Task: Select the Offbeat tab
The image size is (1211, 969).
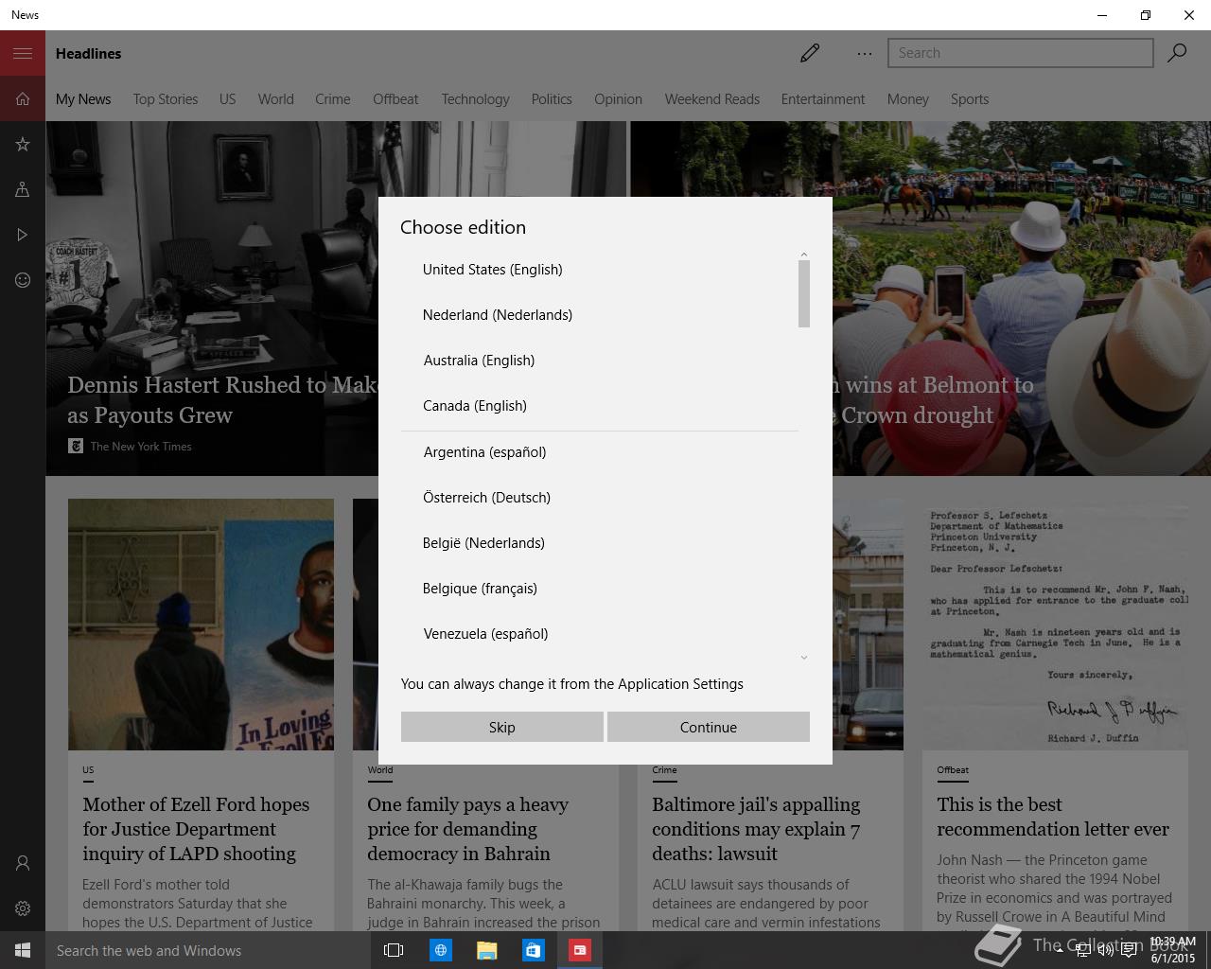Action: click(x=395, y=99)
